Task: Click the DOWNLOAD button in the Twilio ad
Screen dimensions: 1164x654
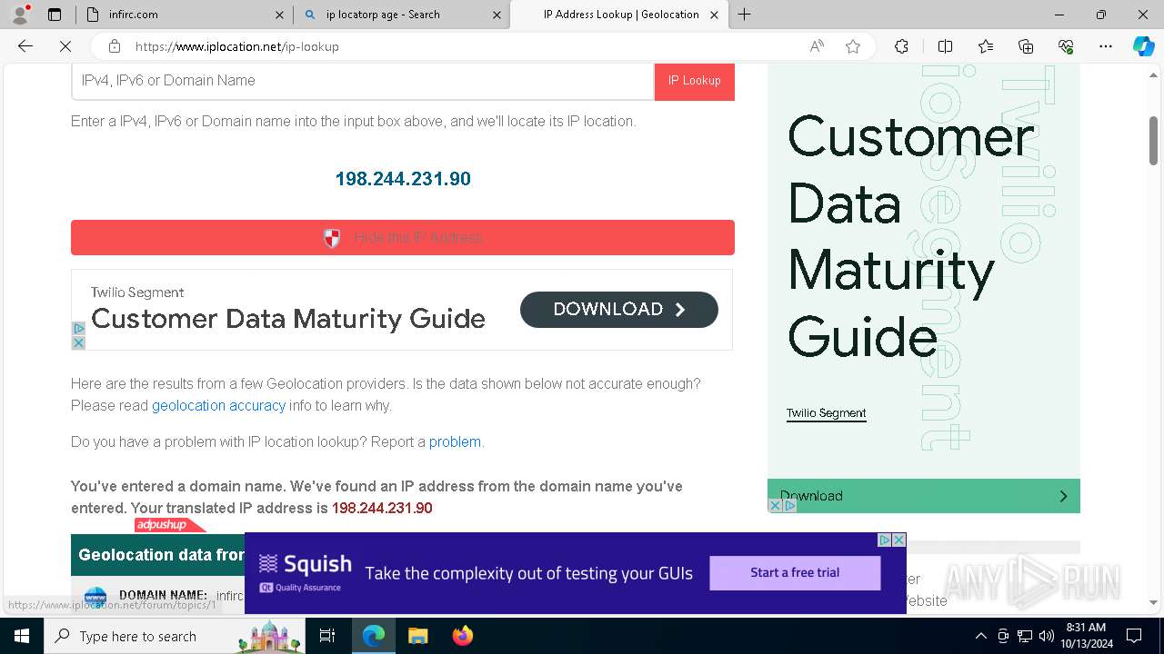Action: point(619,310)
